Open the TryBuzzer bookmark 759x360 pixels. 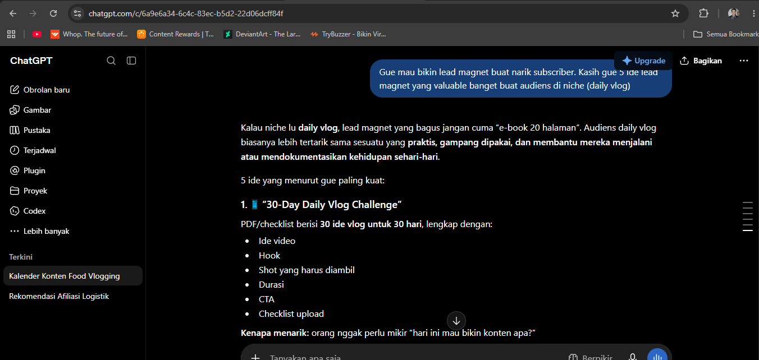tap(349, 34)
